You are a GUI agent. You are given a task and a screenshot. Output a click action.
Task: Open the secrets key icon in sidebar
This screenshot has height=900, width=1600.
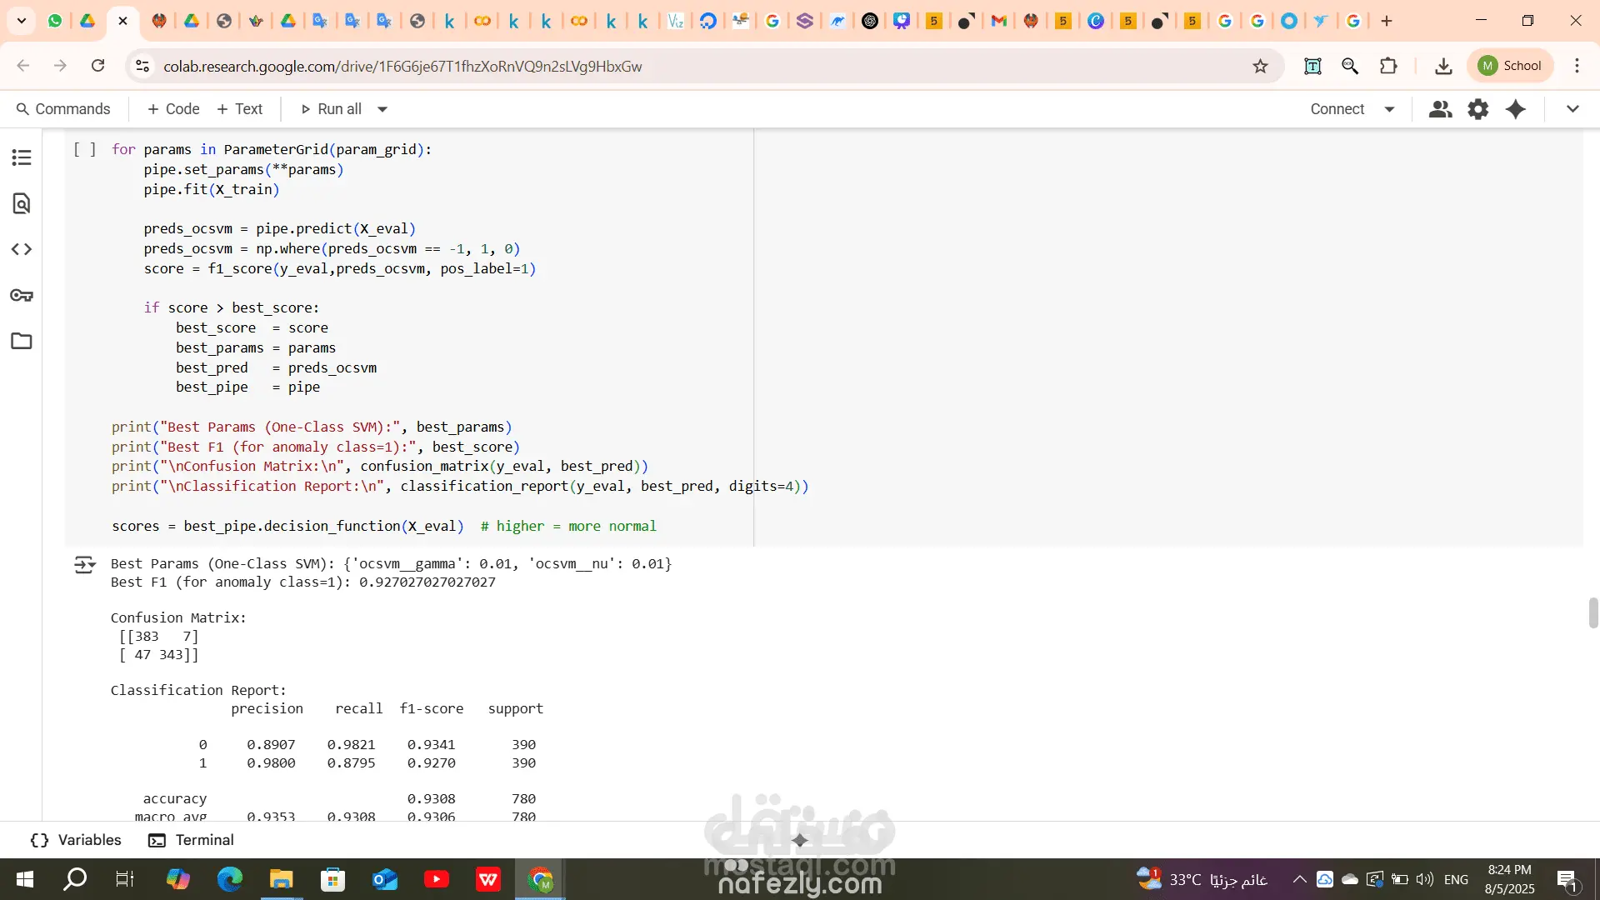(x=22, y=295)
